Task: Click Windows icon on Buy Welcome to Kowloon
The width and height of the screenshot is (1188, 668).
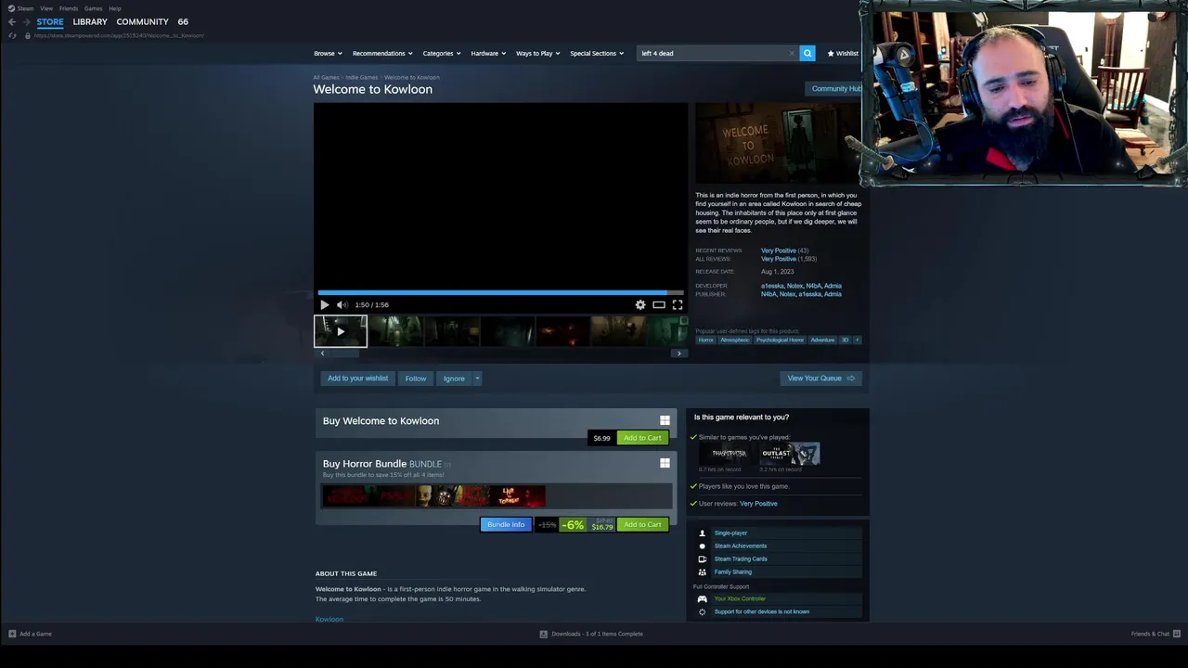Action: point(665,420)
